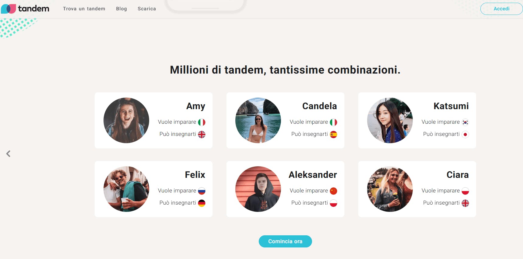Open the Blog page
This screenshot has width=523, height=259.
click(121, 9)
